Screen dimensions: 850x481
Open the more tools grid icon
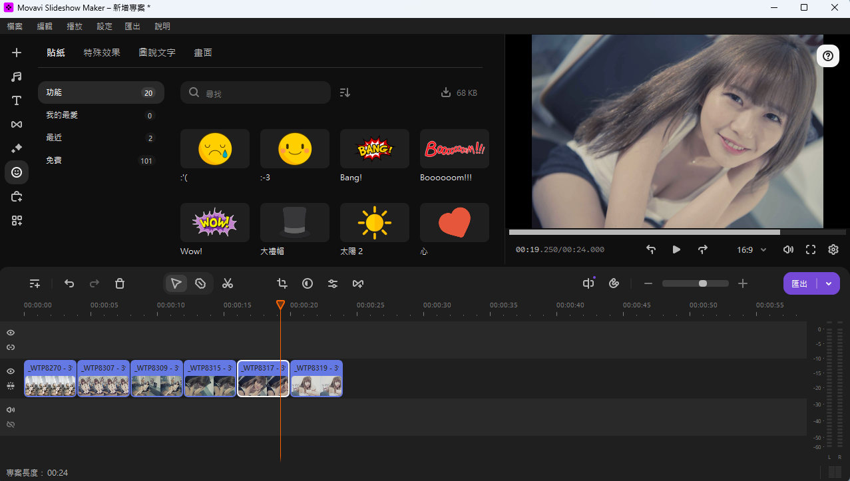point(17,220)
